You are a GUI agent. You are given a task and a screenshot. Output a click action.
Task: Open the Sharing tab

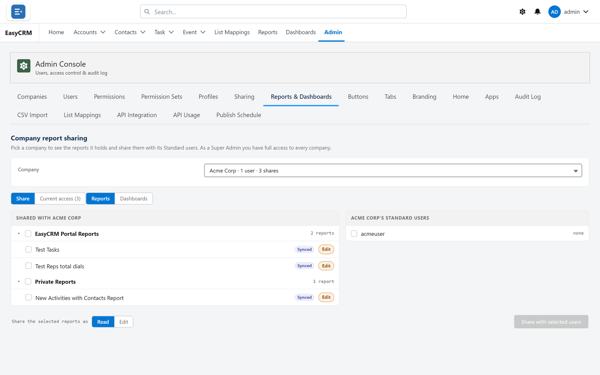click(244, 96)
